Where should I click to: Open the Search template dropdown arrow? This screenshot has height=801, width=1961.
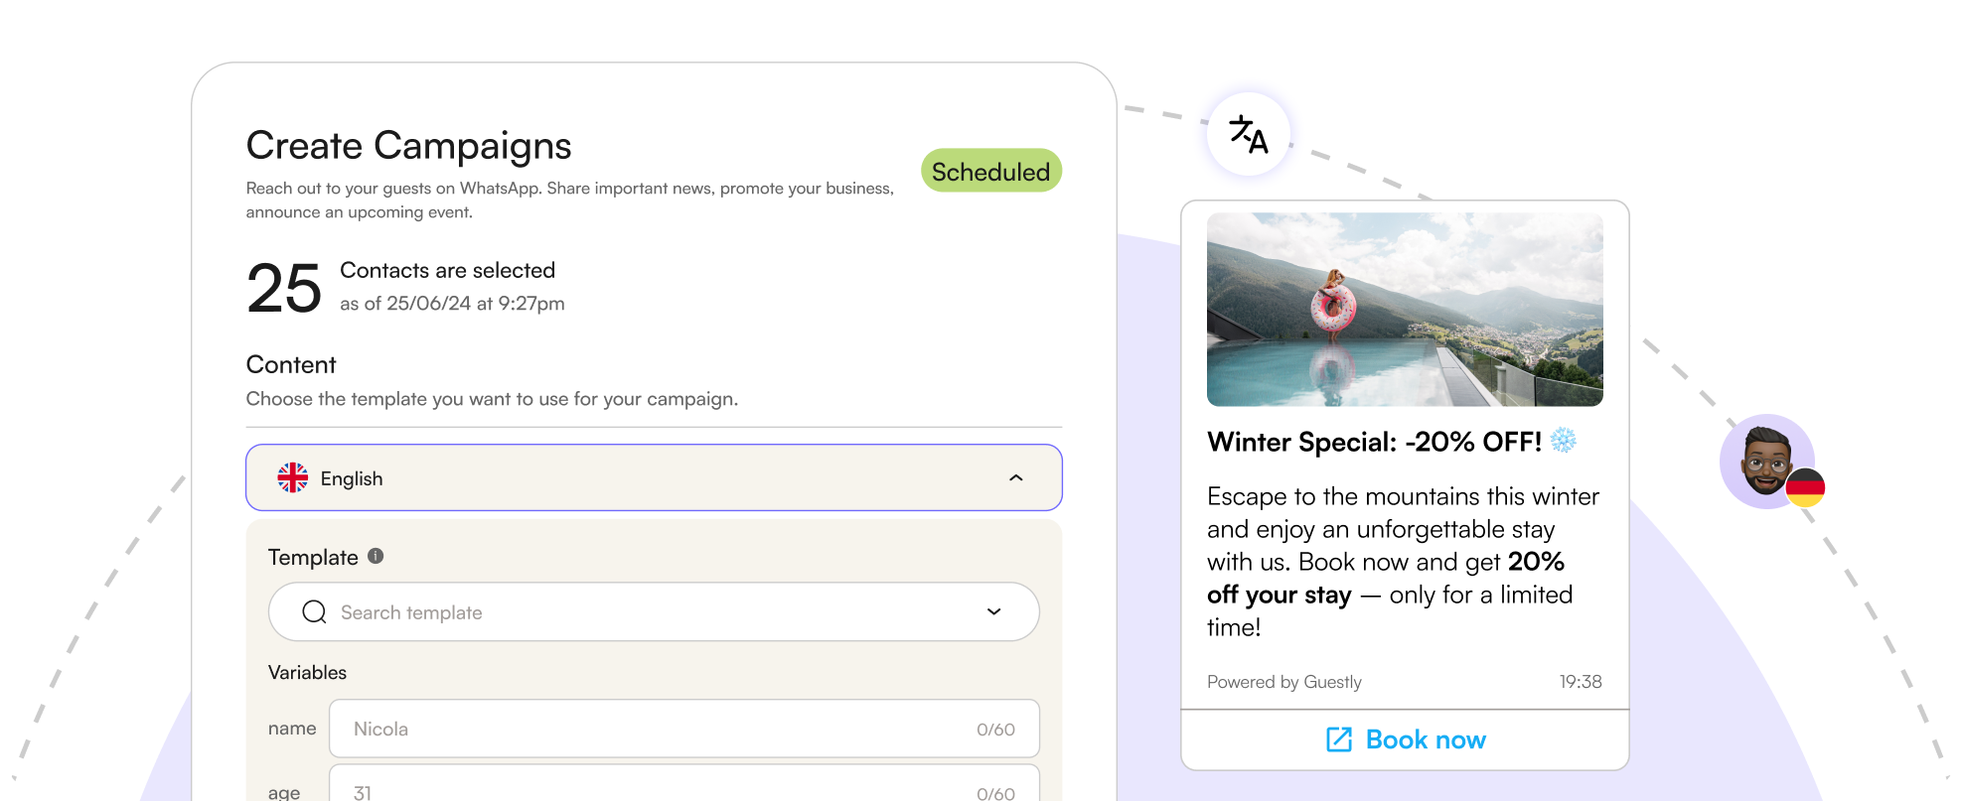[x=993, y=611]
